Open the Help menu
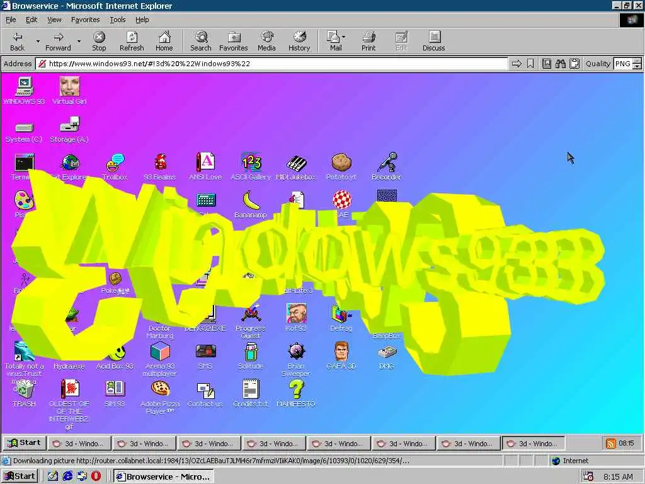Screen dimensions: 645x484 (x=142, y=20)
